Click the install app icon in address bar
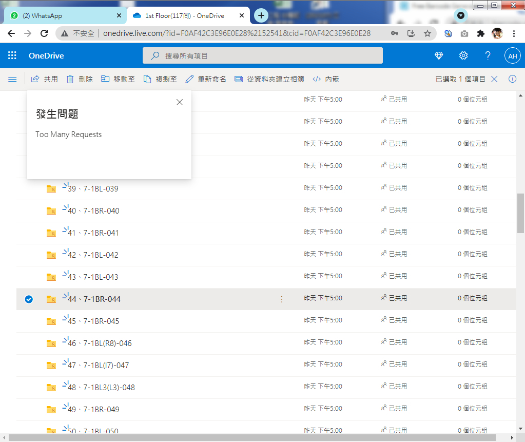Screen dimensions: 525x442 [x=411, y=33]
